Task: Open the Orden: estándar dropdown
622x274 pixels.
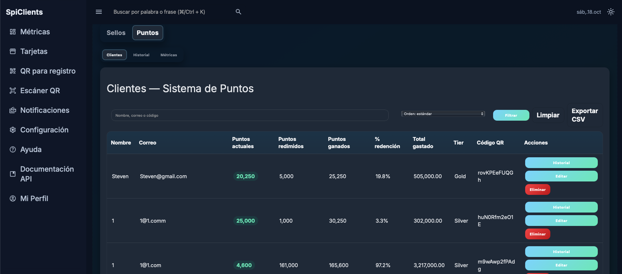Action: pos(443,114)
